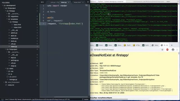Click the editor horizontal scrollbar
This screenshot has height=101, width=180.
[71, 97]
